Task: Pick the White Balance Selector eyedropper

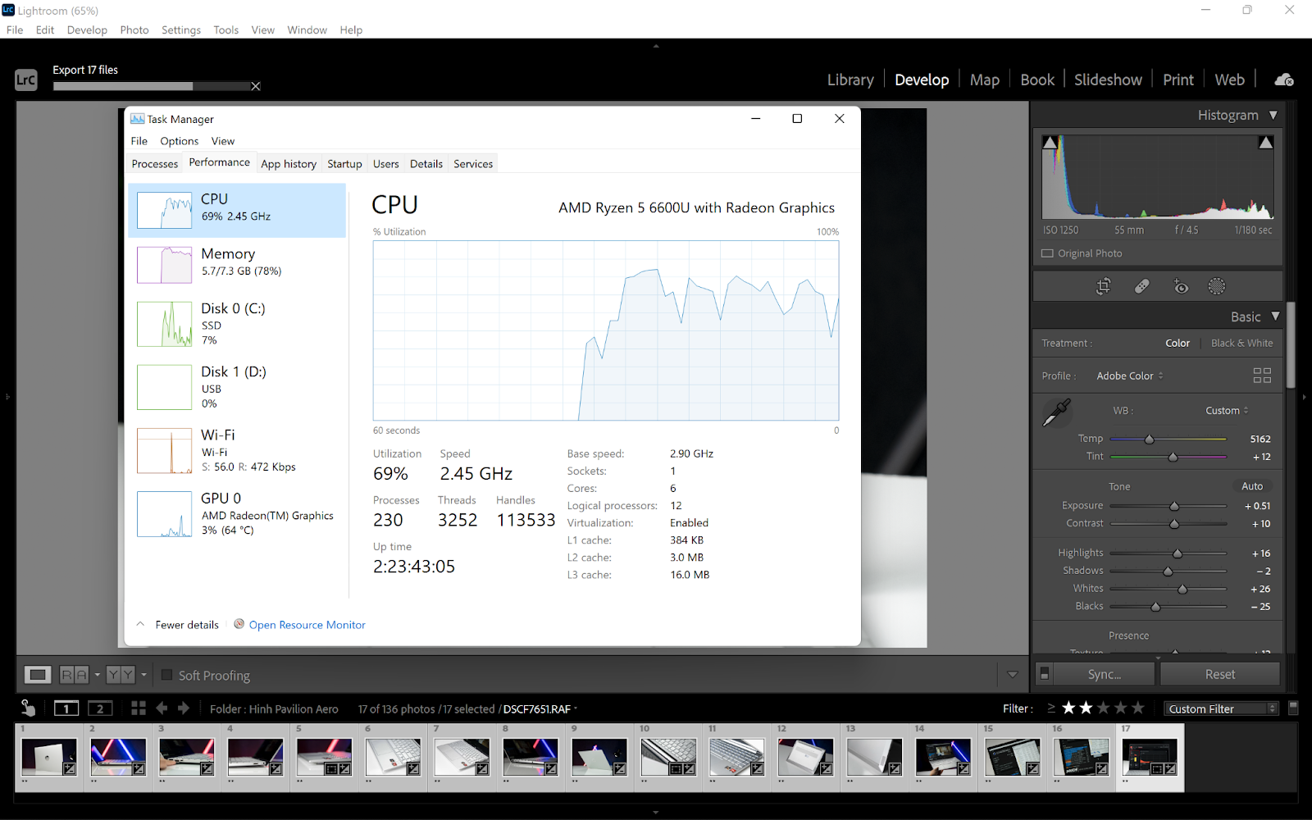Action: pyautogui.click(x=1056, y=412)
